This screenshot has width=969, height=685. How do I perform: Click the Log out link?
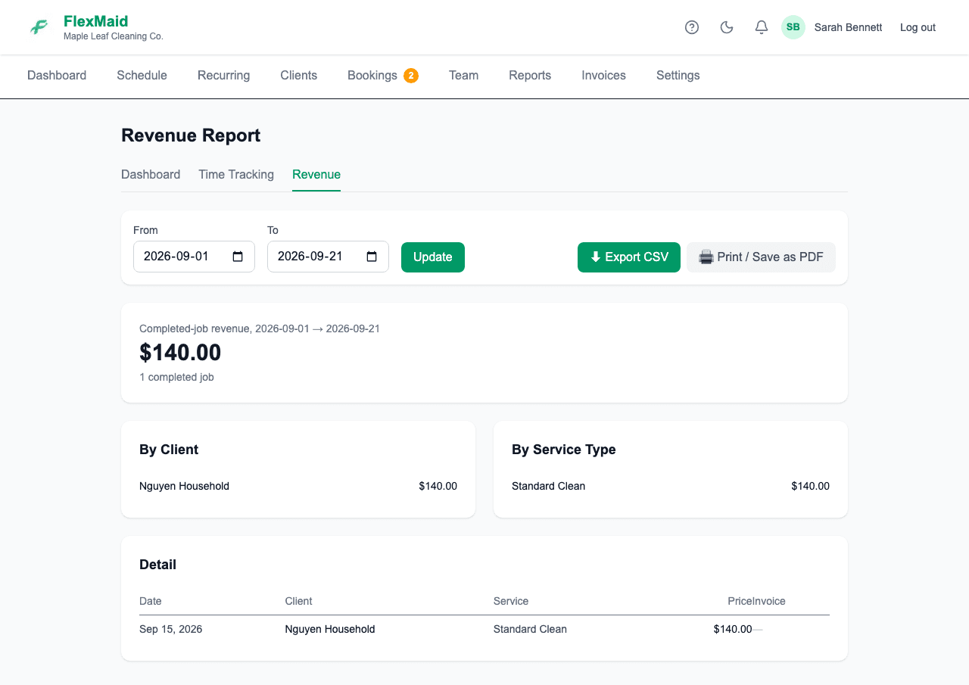[918, 27]
